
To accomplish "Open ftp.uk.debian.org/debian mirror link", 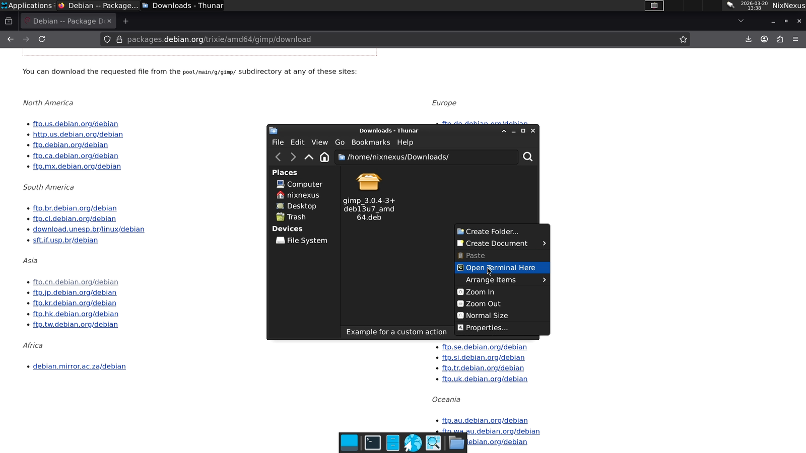I will click(485, 379).
